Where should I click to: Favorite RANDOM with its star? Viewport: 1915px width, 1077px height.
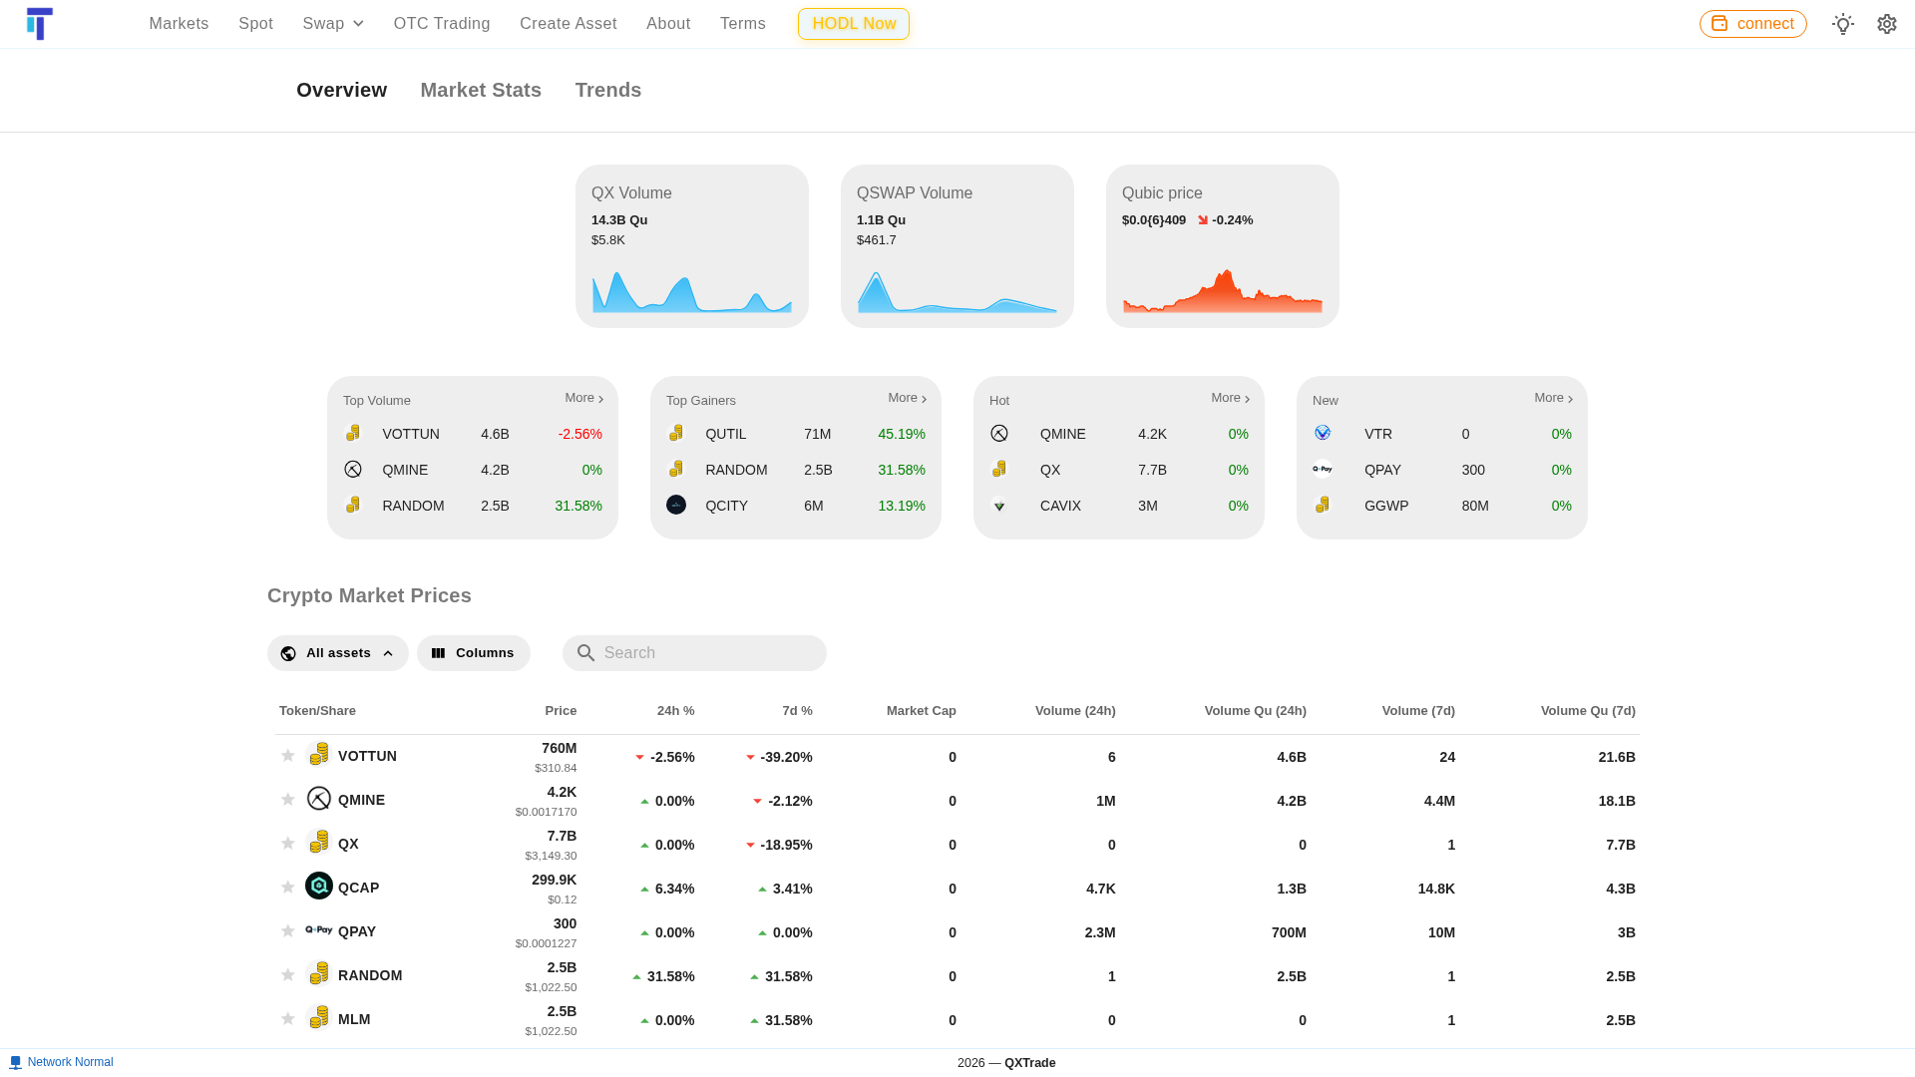[x=288, y=975]
